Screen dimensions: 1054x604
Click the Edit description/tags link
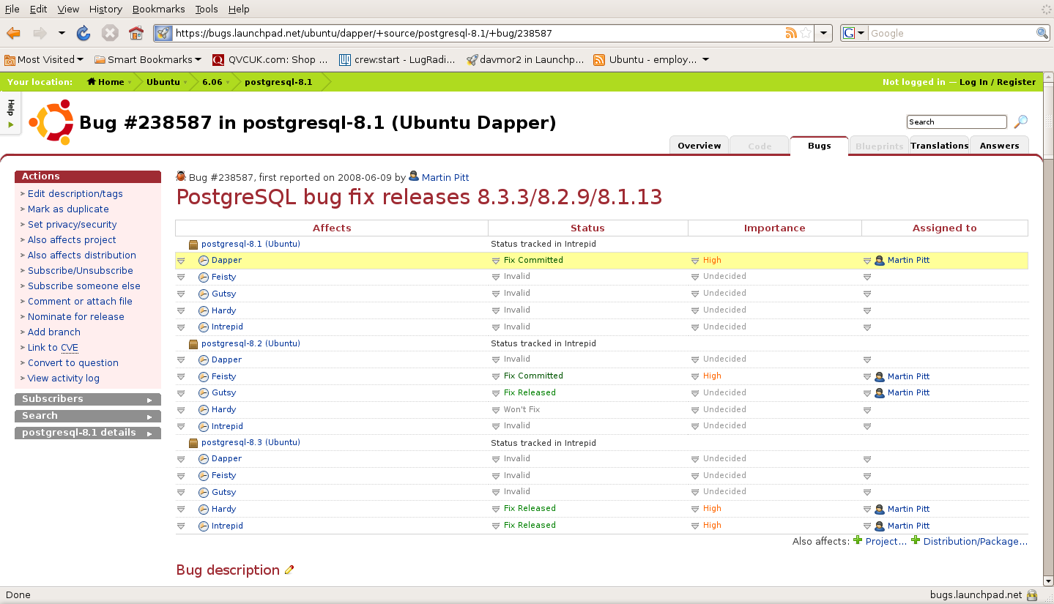pyautogui.click(x=75, y=194)
